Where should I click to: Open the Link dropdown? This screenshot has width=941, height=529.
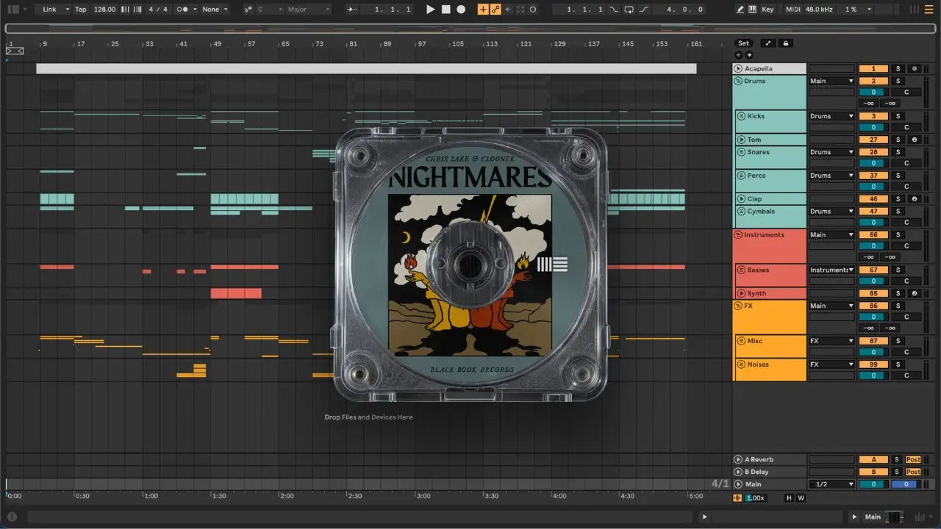point(55,10)
